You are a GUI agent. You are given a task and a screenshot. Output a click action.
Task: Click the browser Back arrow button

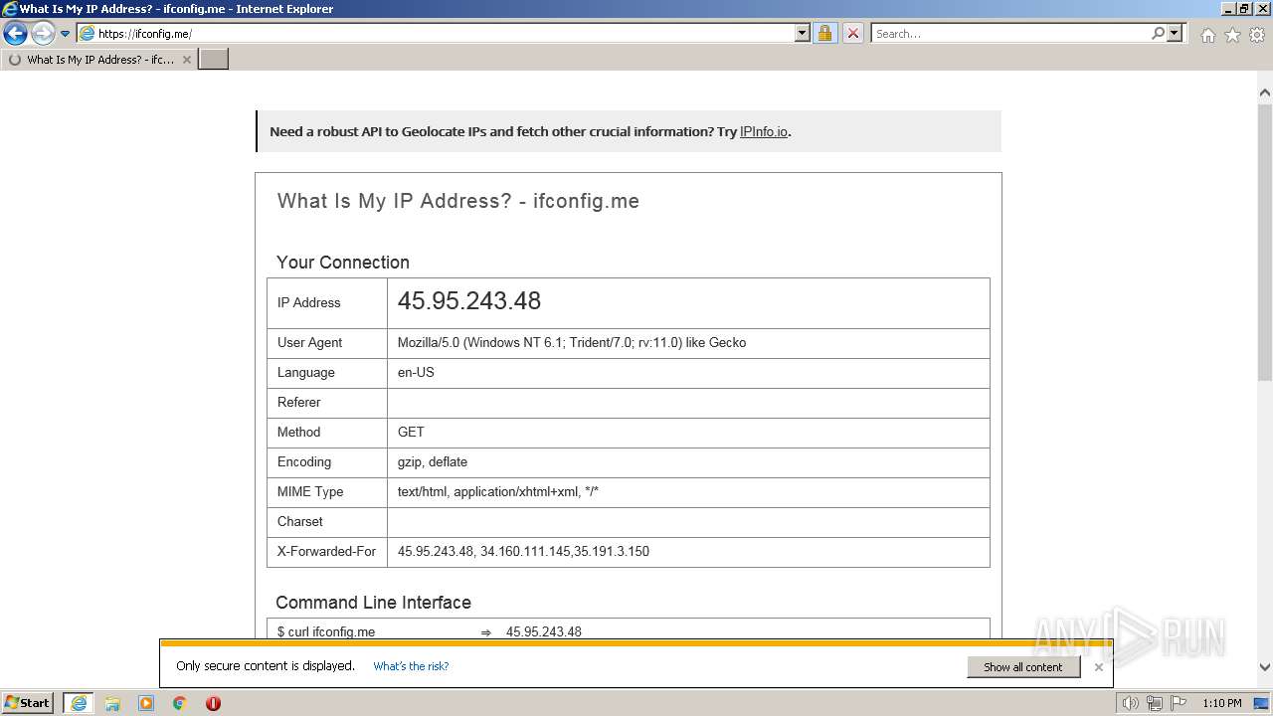point(15,34)
